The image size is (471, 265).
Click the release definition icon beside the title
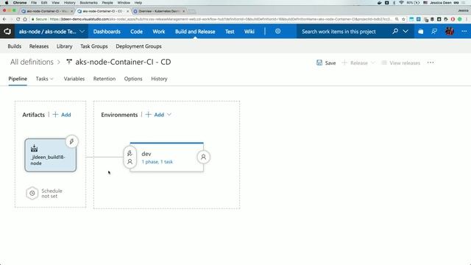click(69, 62)
